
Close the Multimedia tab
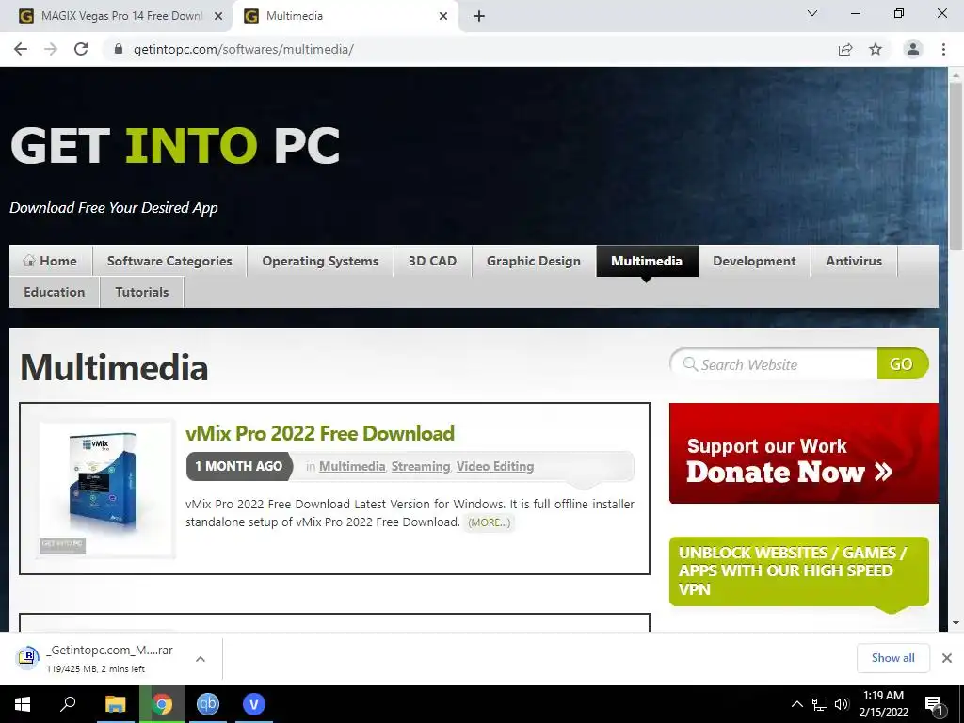click(x=443, y=16)
